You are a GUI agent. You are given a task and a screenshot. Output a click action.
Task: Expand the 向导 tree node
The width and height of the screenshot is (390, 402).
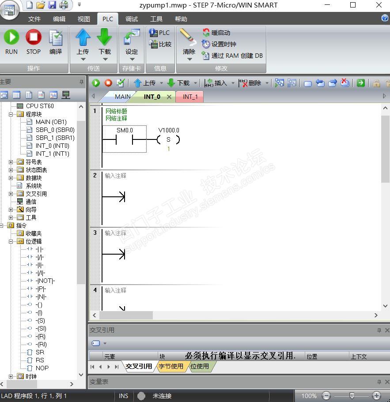11,210
